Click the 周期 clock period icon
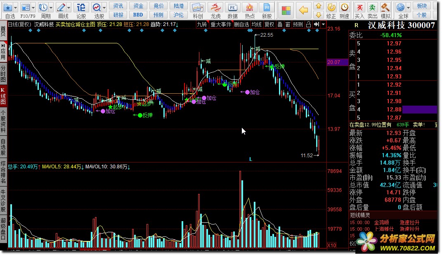This screenshot has width=442, height=255. (43, 7)
